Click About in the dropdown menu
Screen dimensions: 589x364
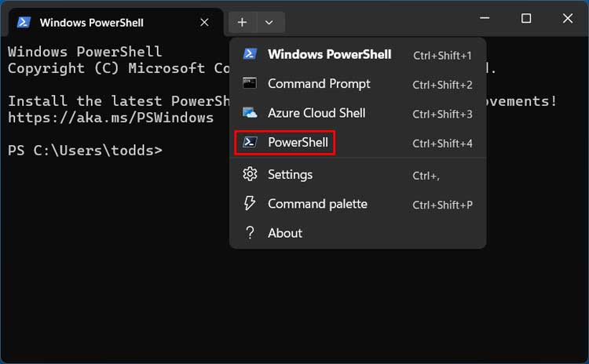357,233
